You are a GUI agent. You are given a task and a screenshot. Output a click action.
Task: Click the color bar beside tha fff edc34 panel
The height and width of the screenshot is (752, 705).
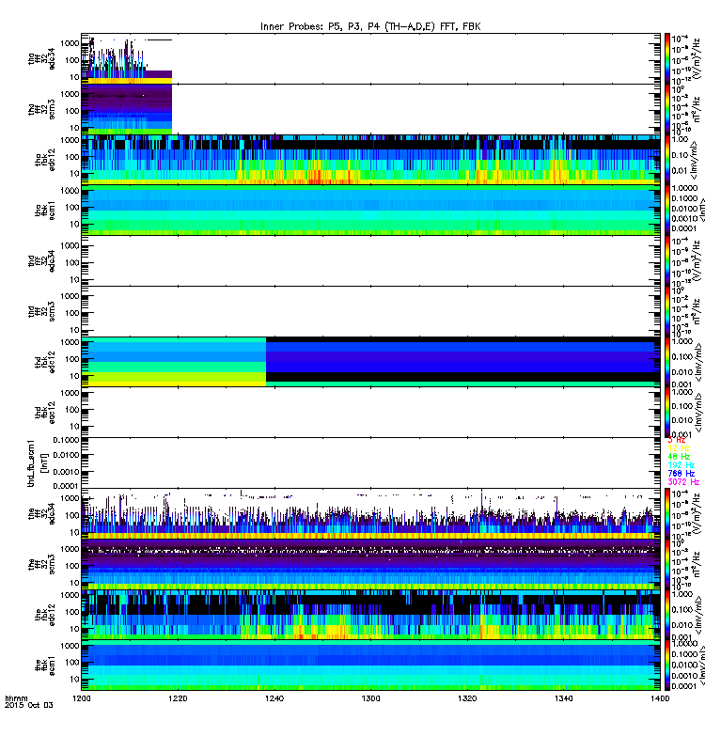(667, 58)
